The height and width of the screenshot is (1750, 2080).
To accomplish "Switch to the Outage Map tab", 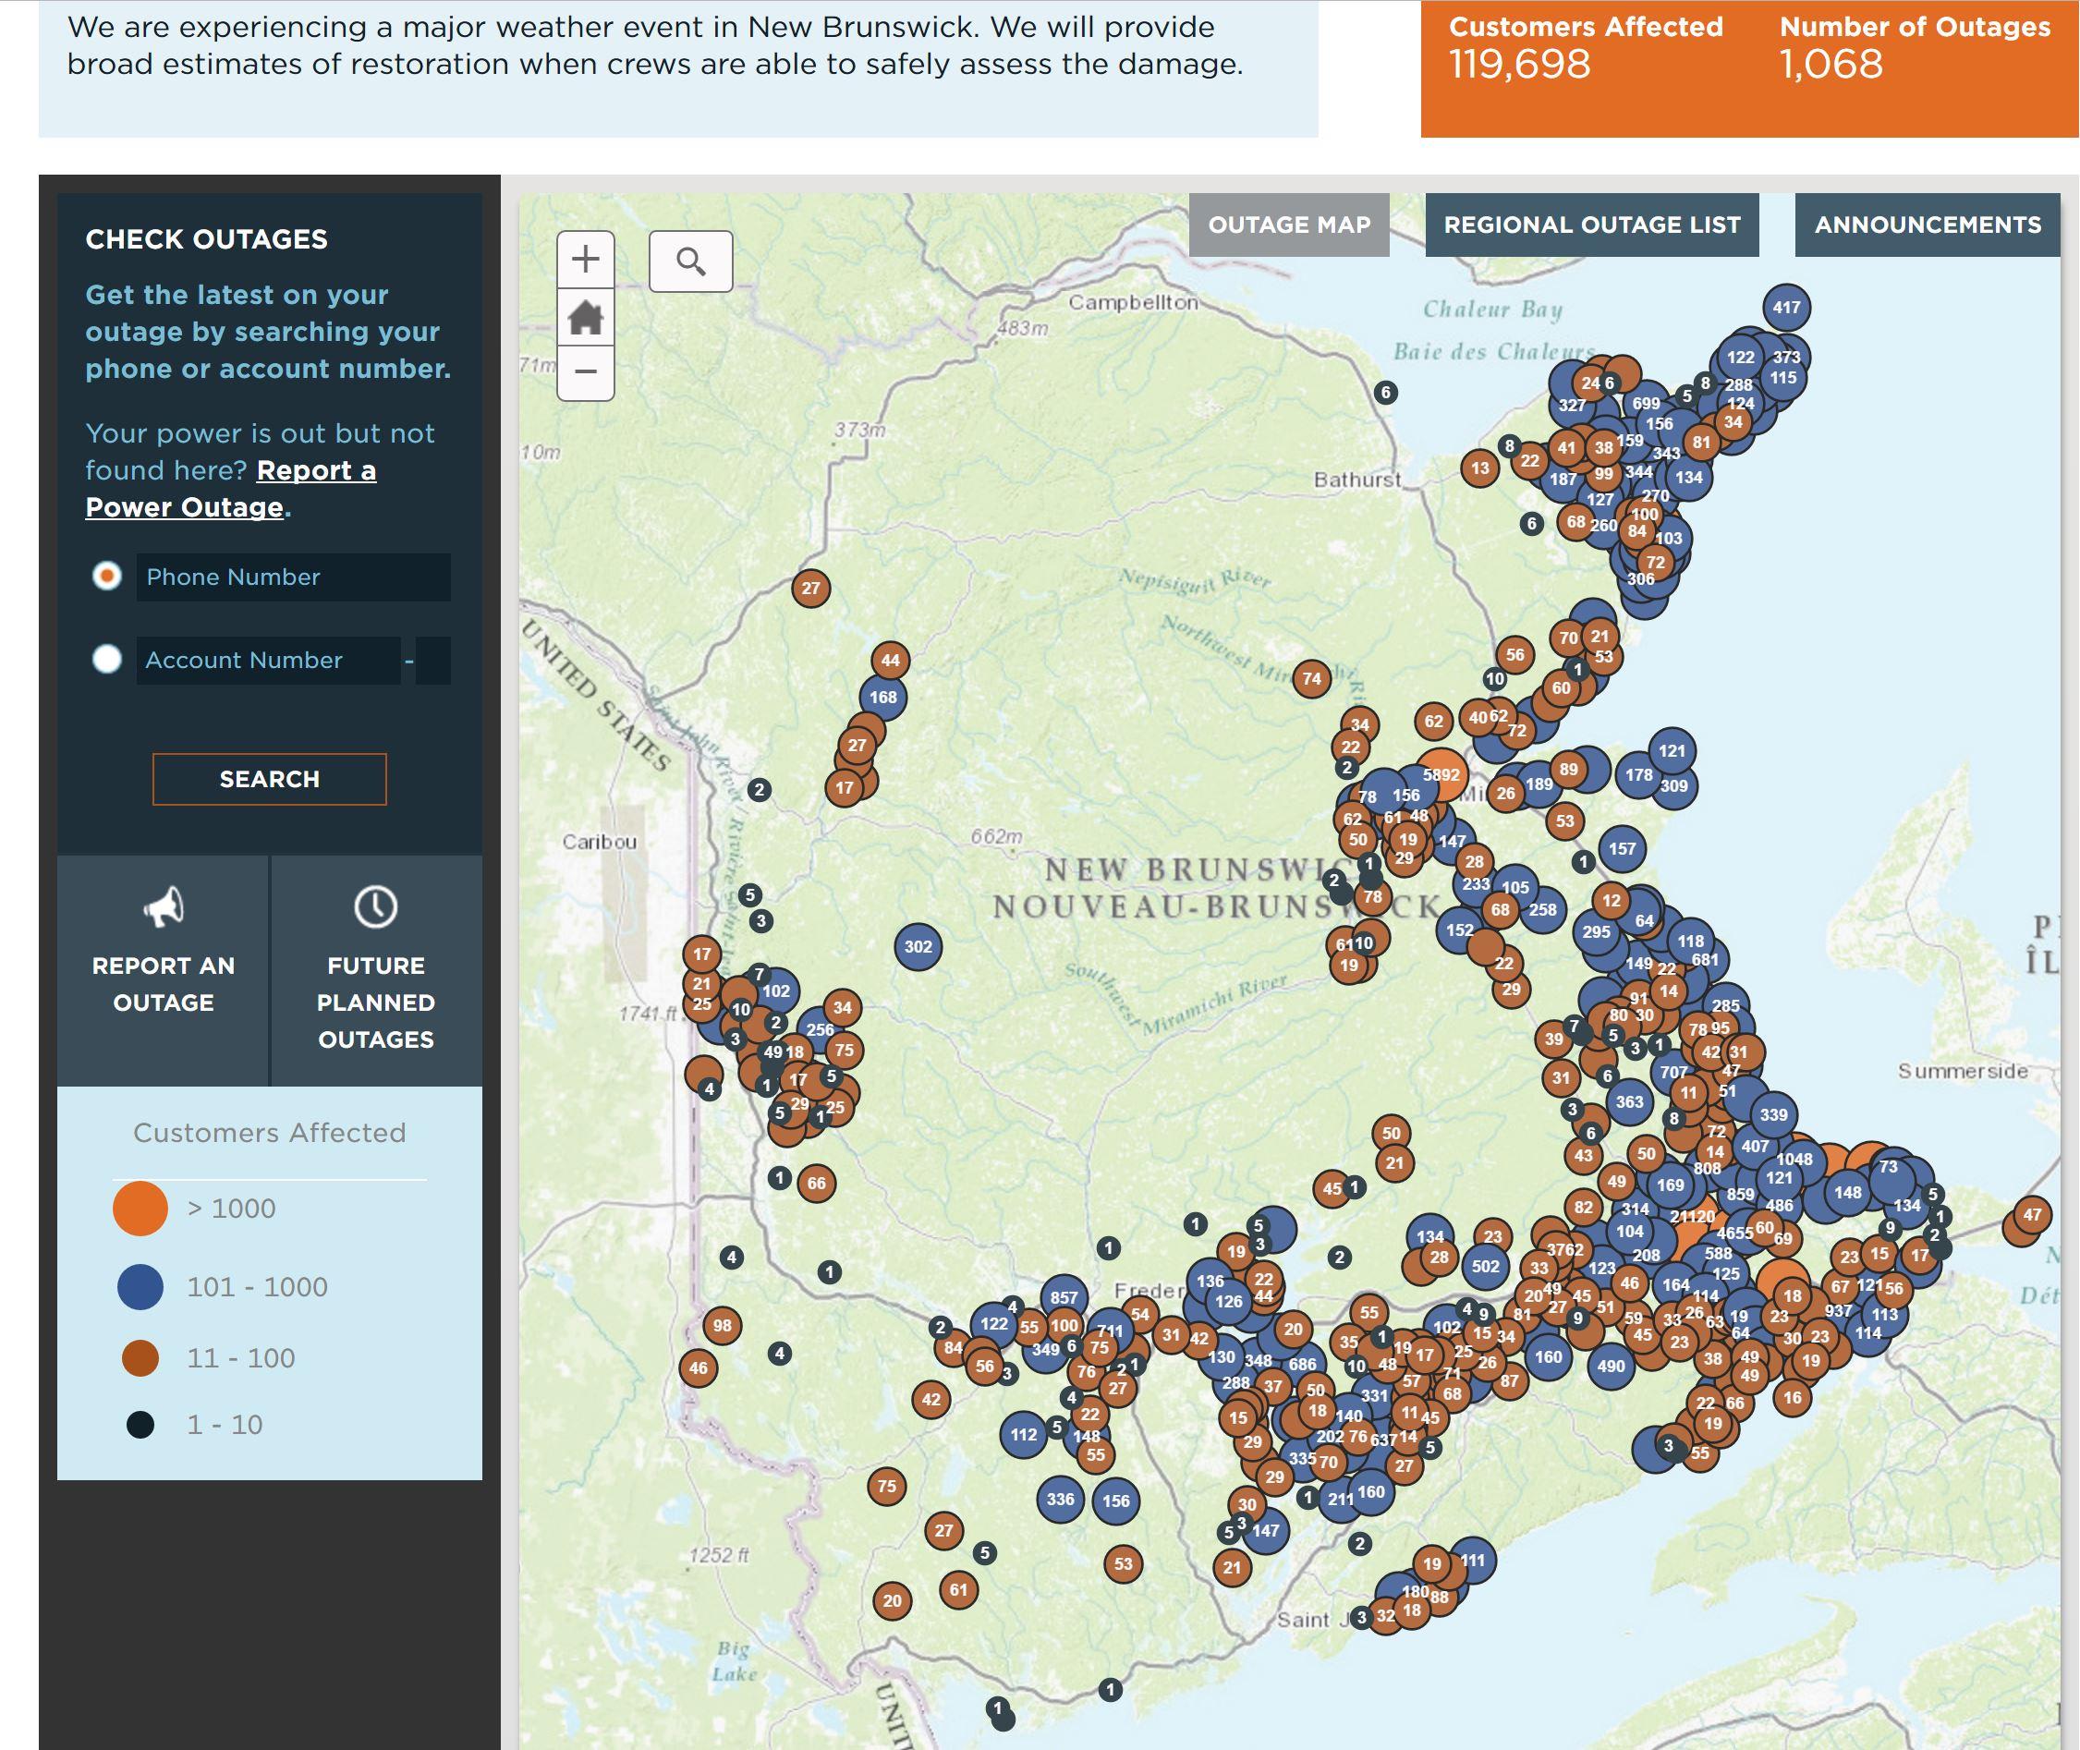I will pyautogui.click(x=1288, y=225).
